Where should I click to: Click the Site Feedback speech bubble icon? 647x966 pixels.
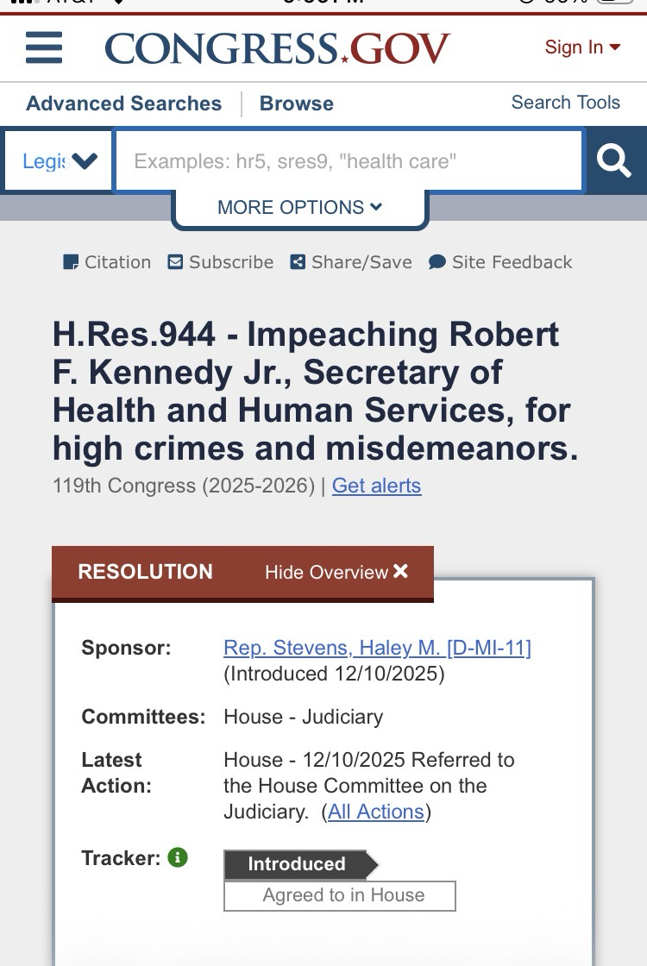(437, 262)
